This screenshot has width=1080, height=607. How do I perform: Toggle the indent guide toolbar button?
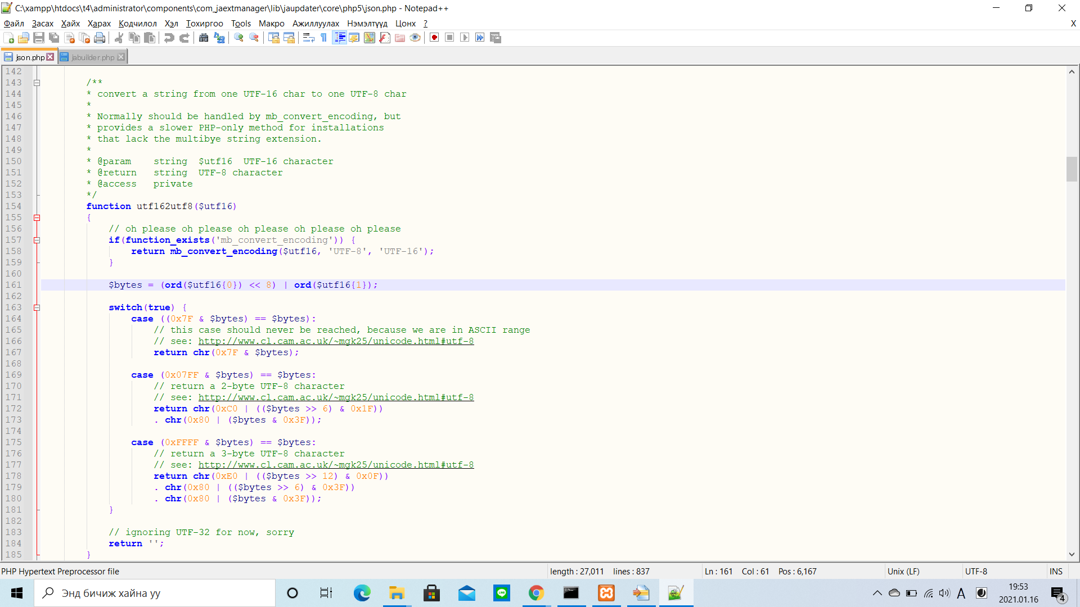[x=339, y=38]
